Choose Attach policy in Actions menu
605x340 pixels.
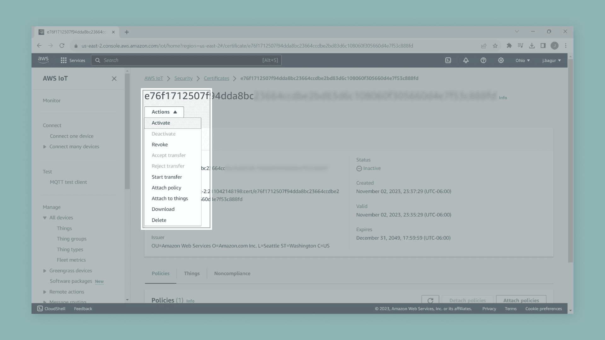point(173,188)
